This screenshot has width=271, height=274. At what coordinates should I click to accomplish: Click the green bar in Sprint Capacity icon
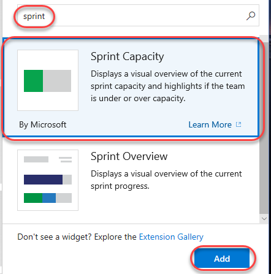[x=33, y=81]
